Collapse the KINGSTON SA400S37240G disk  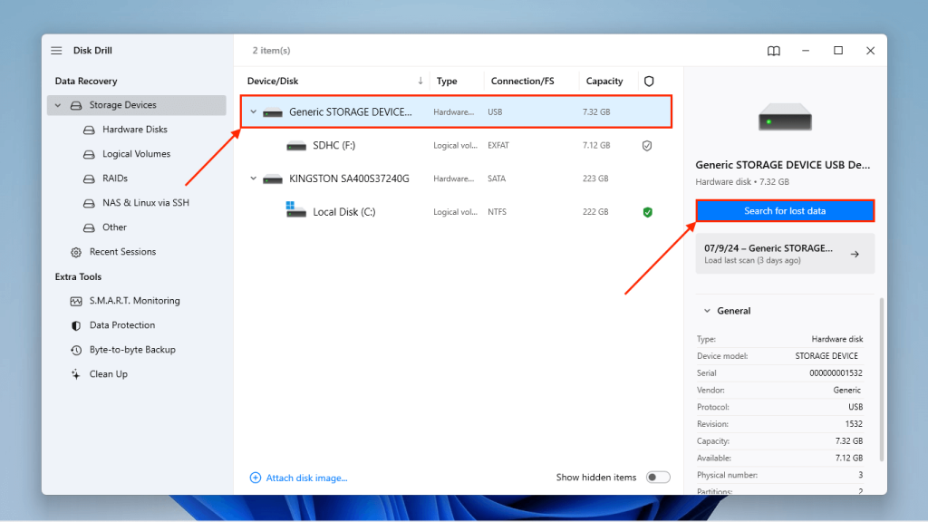pyautogui.click(x=254, y=178)
